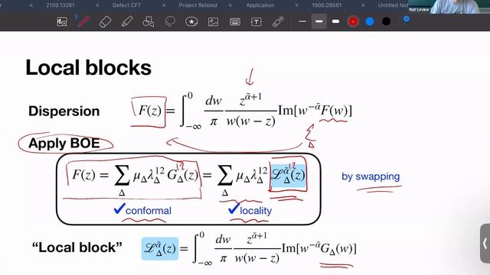490x275 pixels.
Task: Close the 1906.09561 tab
Action: coord(296,5)
